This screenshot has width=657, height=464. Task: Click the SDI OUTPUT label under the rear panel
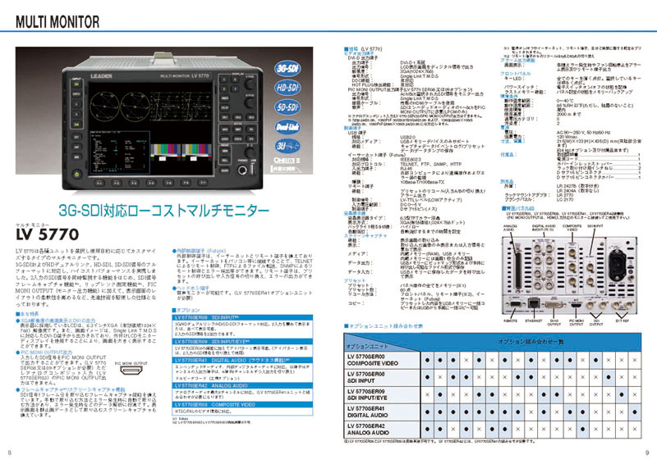[597, 322]
